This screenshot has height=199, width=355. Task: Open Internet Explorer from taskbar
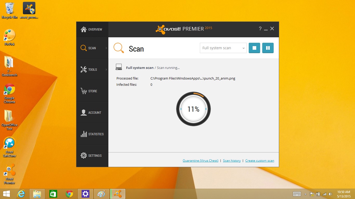(21, 194)
